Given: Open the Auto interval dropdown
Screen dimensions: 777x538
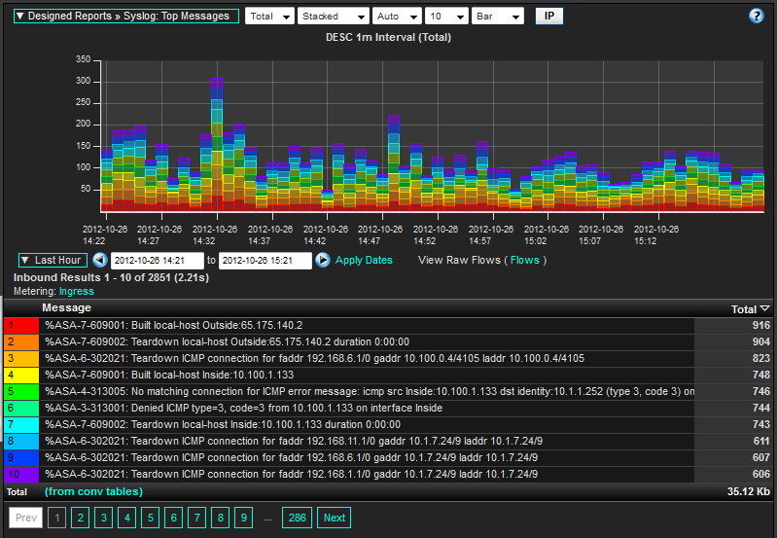Looking at the screenshot, I should (x=397, y=17).
